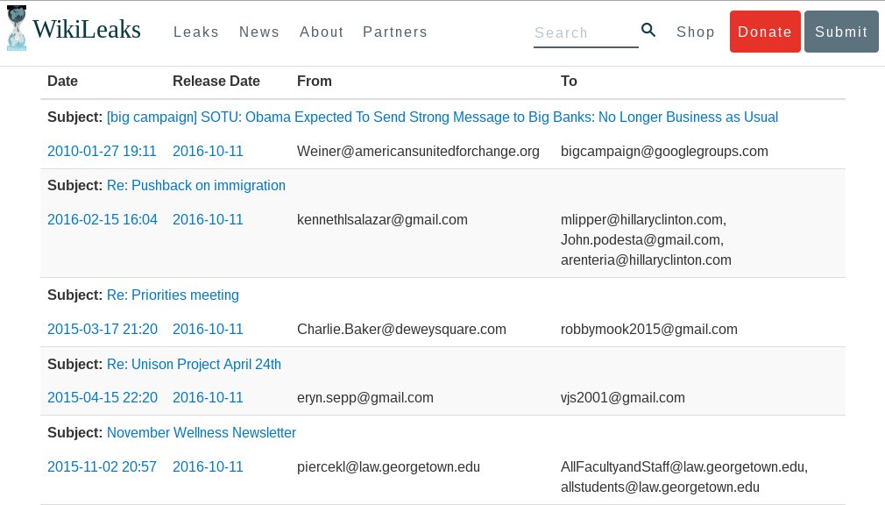
Task: Click the WikiLeaks hourglass logo icon
Action: [x=16, y=28]
